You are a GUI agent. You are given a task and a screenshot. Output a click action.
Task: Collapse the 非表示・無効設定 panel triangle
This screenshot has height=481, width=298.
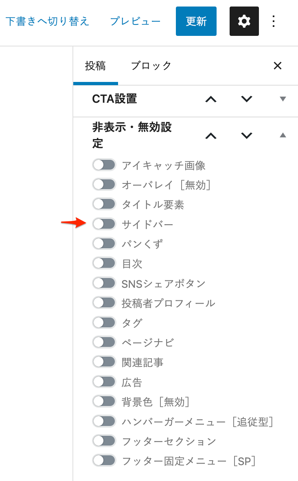pos(283,135)
